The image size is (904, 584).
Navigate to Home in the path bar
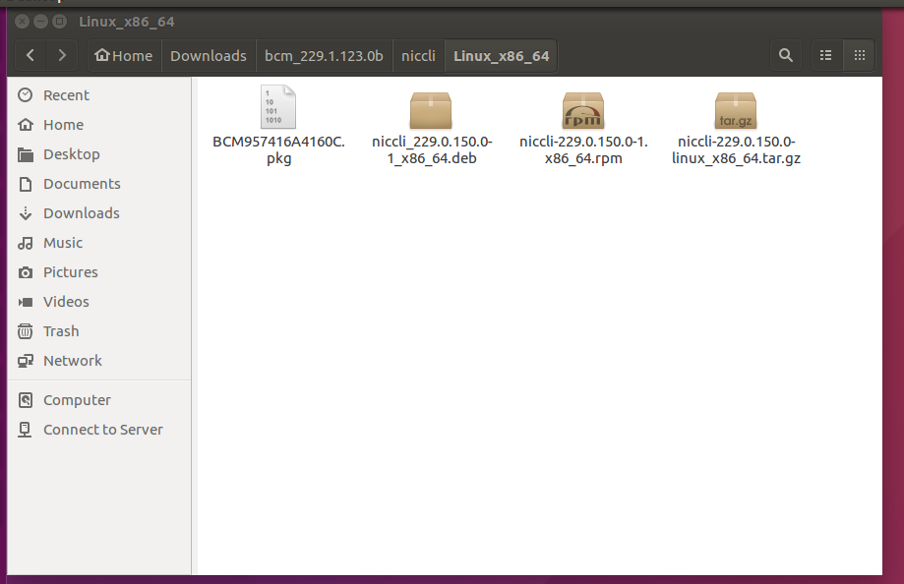coord(123,56)
